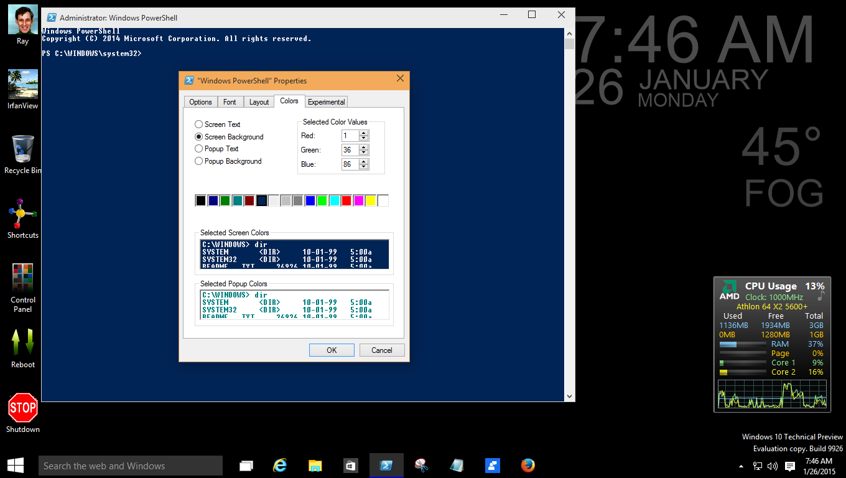Switch to the Layout tab
The image size is (846, 478).
tap(259, 102)
